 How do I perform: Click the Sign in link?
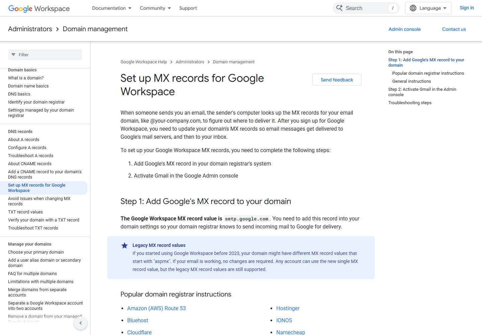467,8
